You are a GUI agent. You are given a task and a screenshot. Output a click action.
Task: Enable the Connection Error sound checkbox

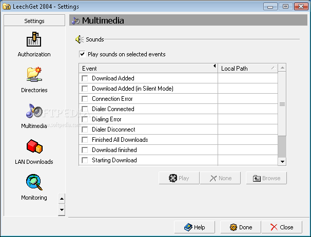[85, 99]
